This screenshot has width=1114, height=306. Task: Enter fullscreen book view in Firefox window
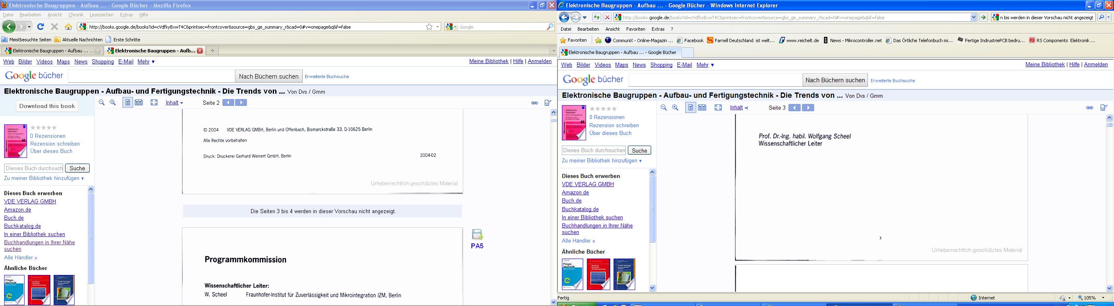click(154, 102)
